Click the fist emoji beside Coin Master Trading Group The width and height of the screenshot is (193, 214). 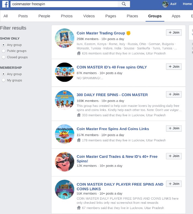click(x=128, y=33)
